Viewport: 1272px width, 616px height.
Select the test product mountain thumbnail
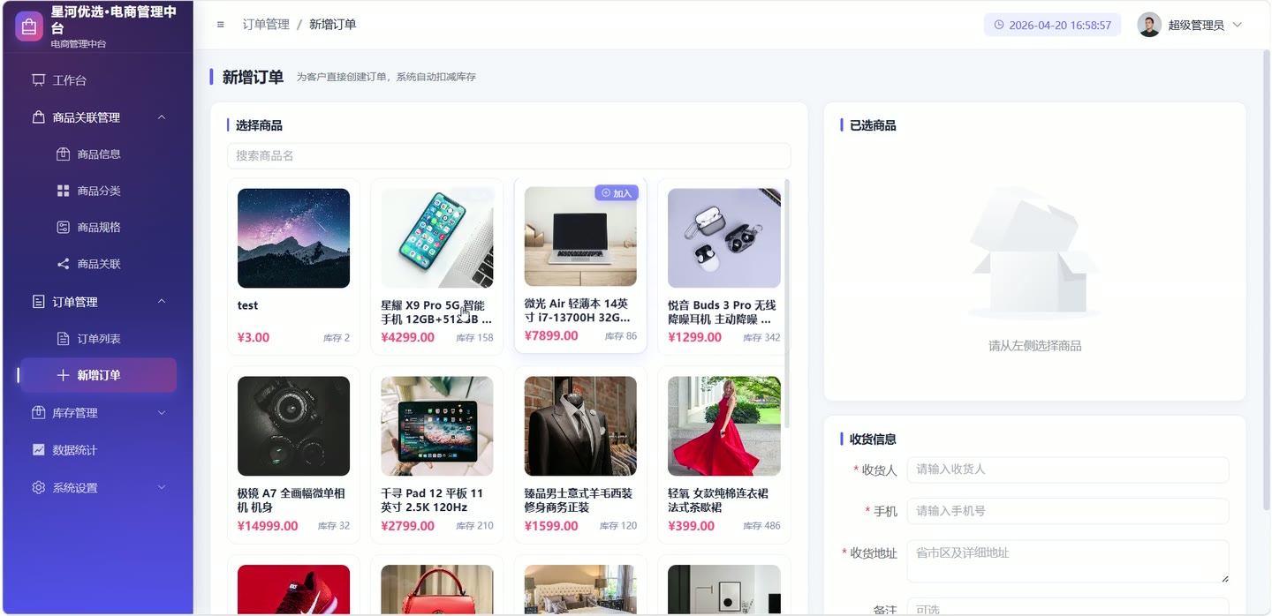293,237
